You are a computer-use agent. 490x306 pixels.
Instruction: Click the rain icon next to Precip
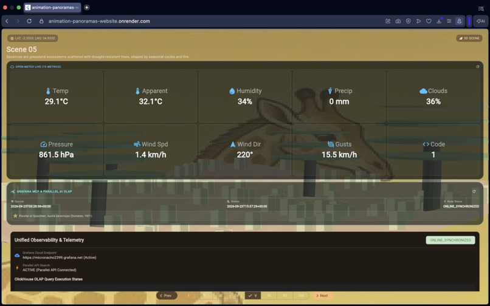[x=330, y=91]
